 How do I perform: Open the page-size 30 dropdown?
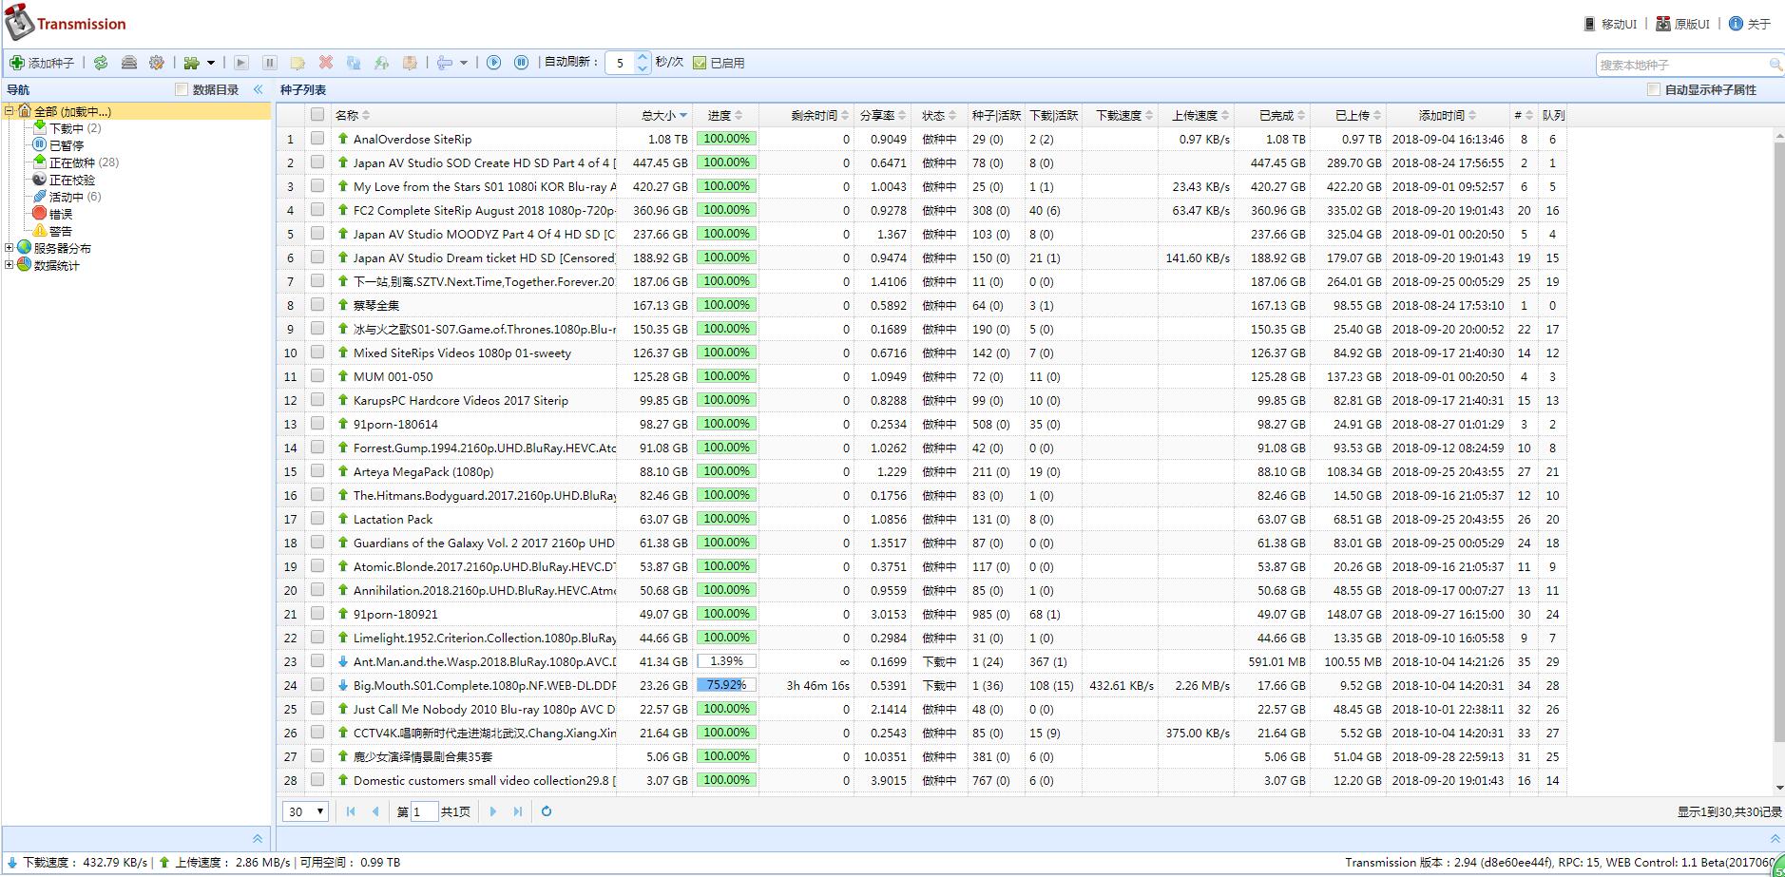[x=305, y=811]
